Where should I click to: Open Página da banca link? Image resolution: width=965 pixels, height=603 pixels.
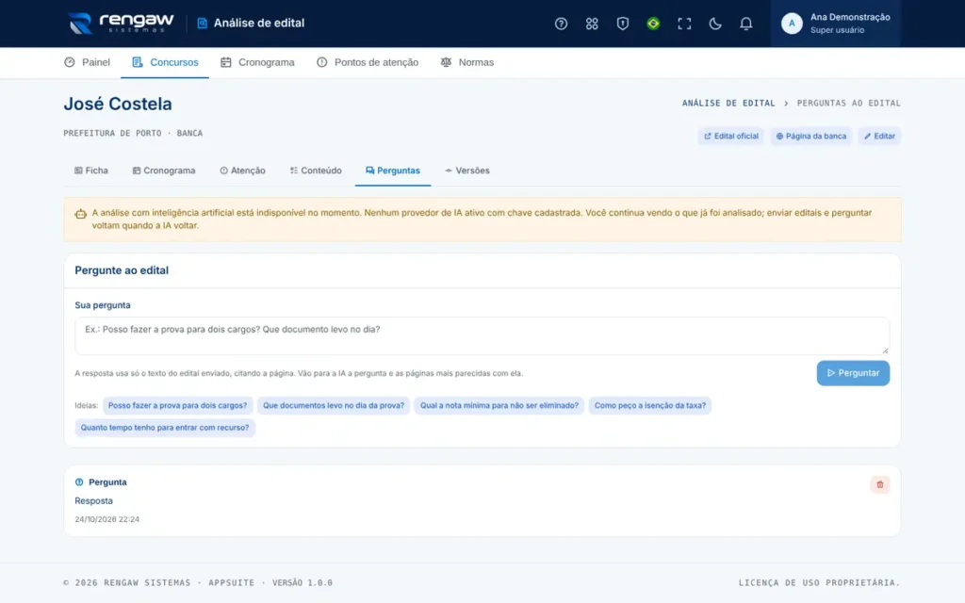click(810, 136)
